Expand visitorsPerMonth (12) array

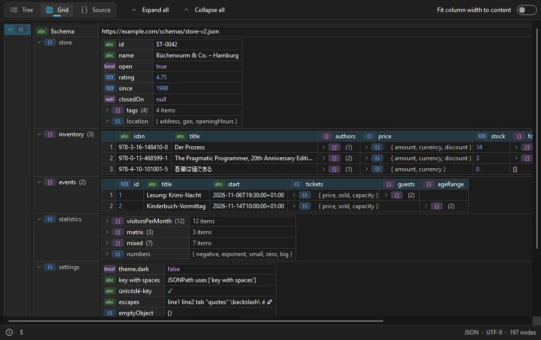(x=107, y=221)
